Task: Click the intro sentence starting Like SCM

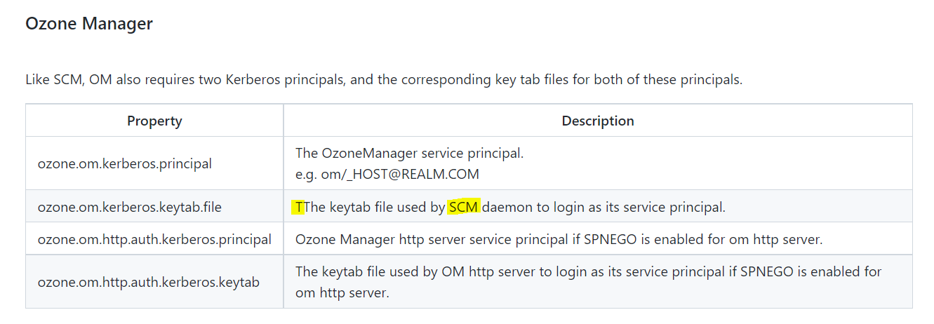Action: click(x=383, y=79)
